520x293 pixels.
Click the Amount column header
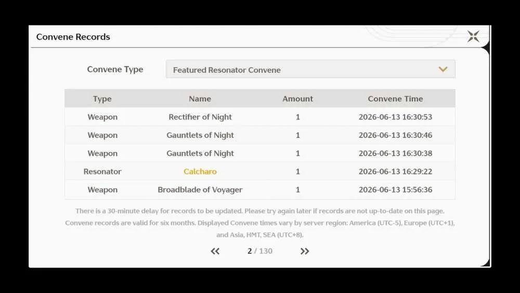(298, 99)
